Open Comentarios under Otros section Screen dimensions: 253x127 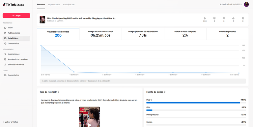coord(16,75)
